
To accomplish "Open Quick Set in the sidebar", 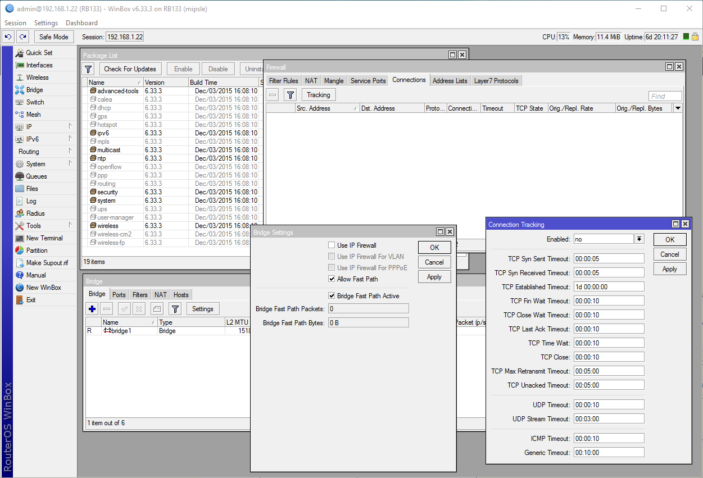I will (x=39, y=53).
